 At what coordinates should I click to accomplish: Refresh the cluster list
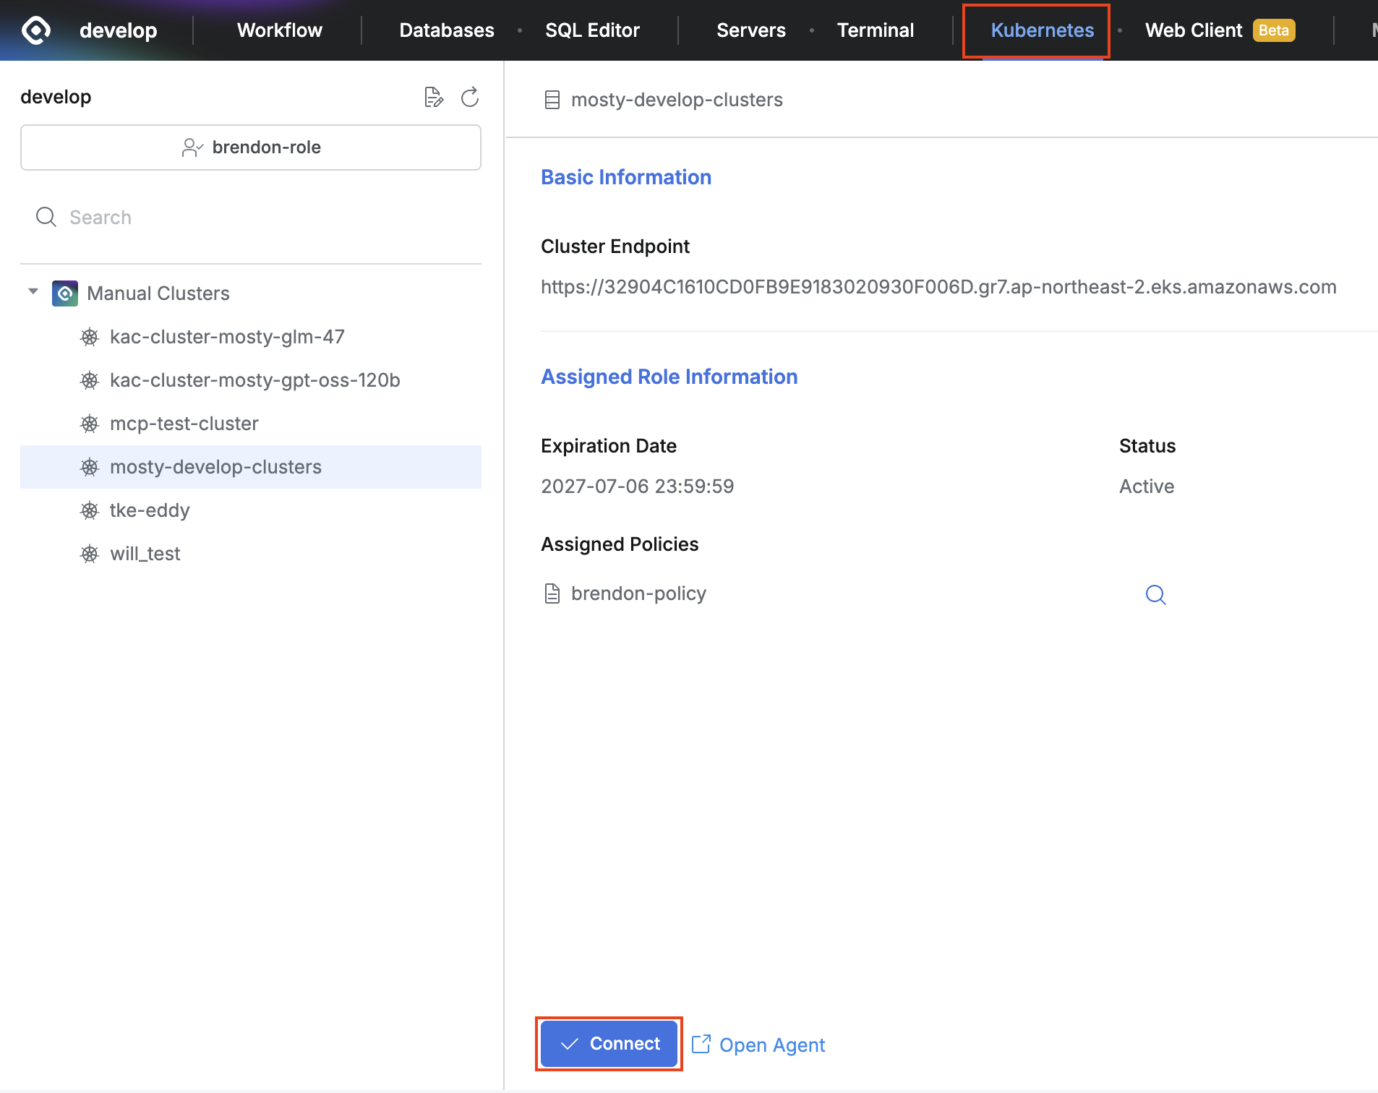[470, 97]
